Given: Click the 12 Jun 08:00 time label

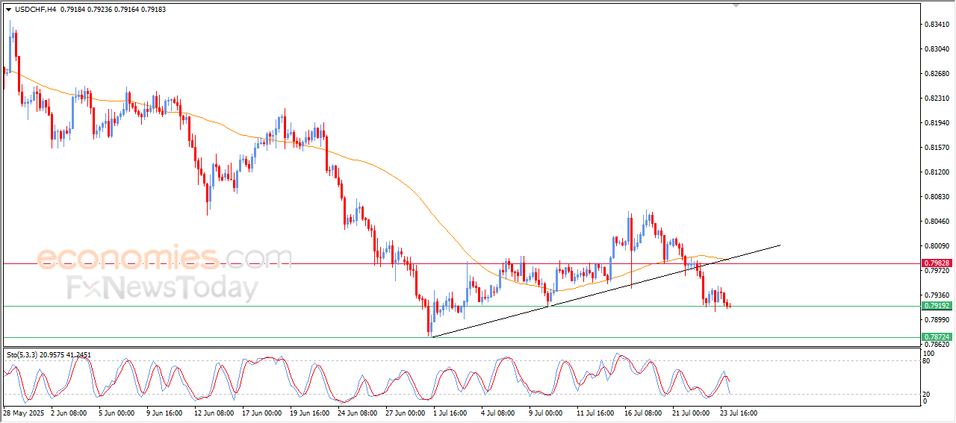Looking at the screenshot, I should [214, 413].
